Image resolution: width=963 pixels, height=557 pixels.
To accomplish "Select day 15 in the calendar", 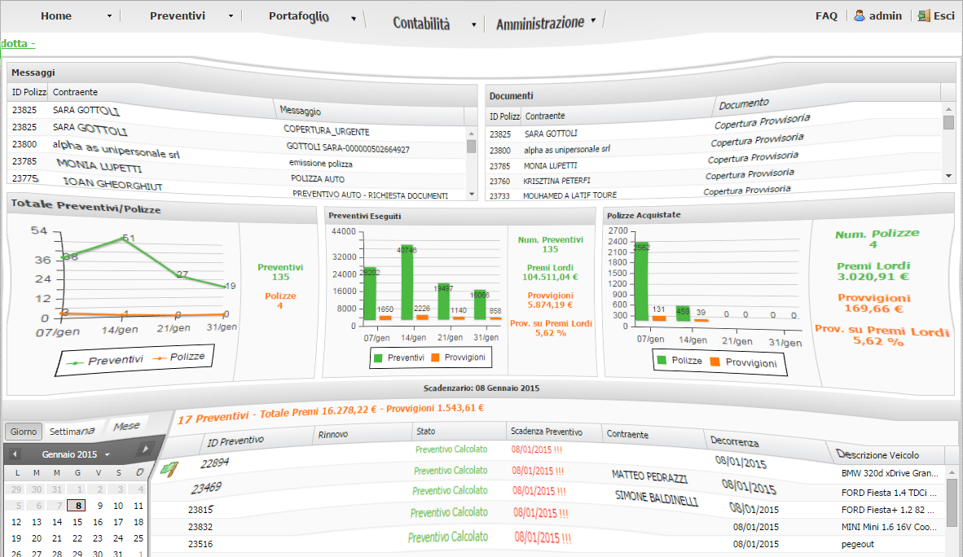I will [x=77, y=522].
